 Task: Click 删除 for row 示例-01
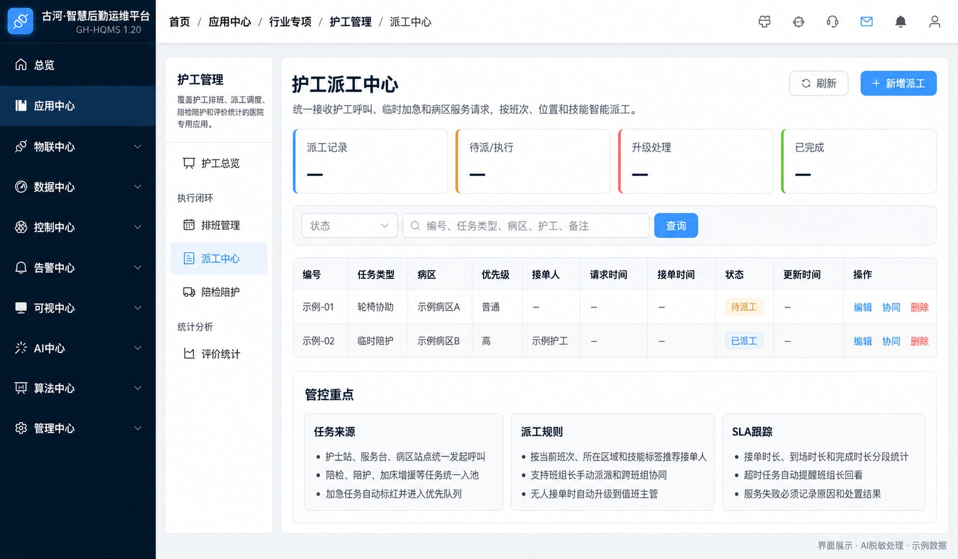[x=919, y=308]
